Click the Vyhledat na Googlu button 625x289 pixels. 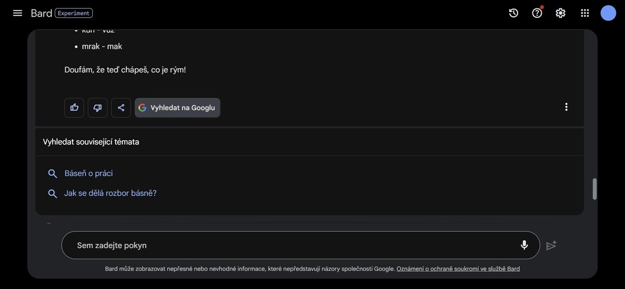point(178,108)
